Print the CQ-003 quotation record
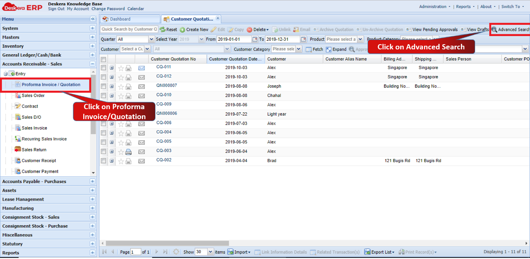530x259 pixels. (x=129, y=152)
